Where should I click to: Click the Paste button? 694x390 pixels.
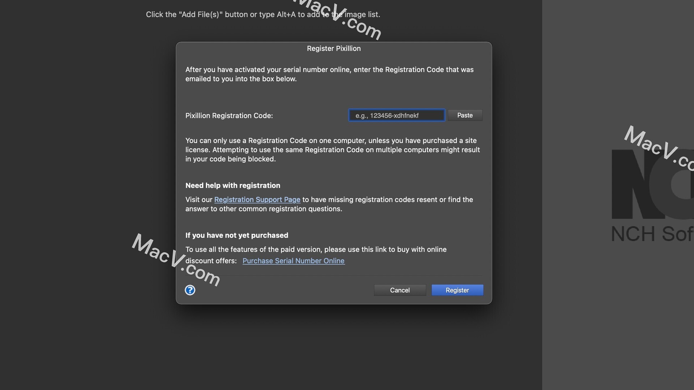pyautogui.click(x=465, y=115)
